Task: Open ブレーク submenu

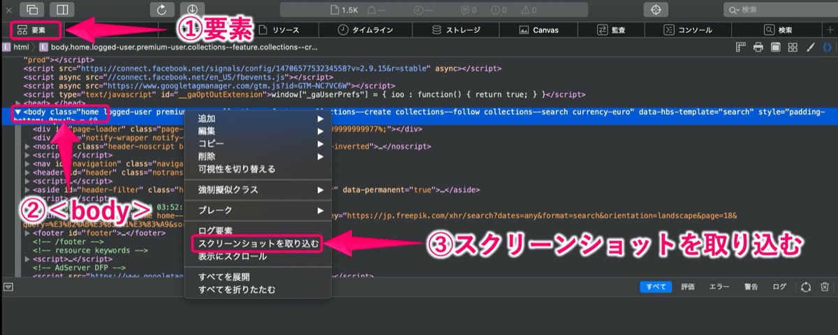Action: pyautogui.click(x=258, y=210)
